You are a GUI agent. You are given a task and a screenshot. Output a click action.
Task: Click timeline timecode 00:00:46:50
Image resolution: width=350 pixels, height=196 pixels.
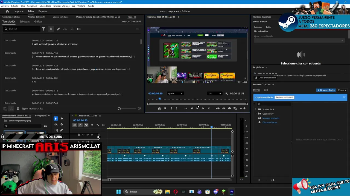coord(80,120)
